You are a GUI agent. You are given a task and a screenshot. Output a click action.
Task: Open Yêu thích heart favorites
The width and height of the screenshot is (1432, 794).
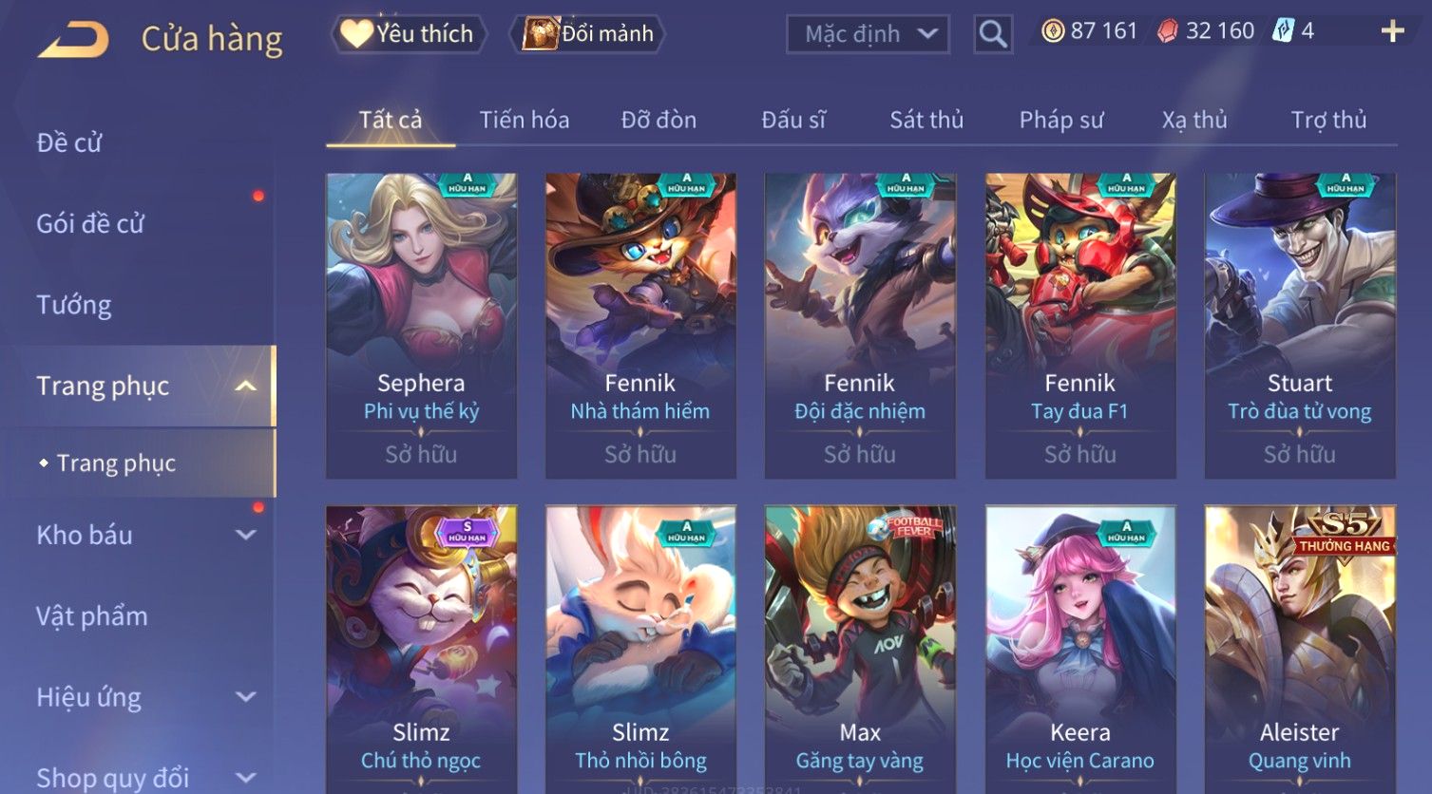409,34
